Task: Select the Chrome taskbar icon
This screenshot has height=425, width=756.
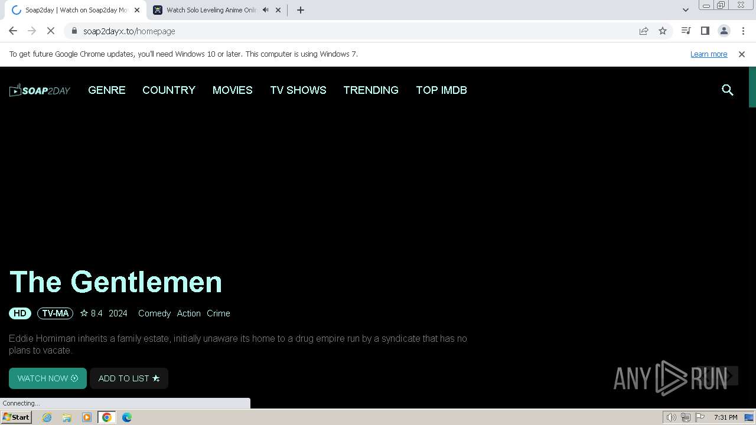Action: click(107, 417)
